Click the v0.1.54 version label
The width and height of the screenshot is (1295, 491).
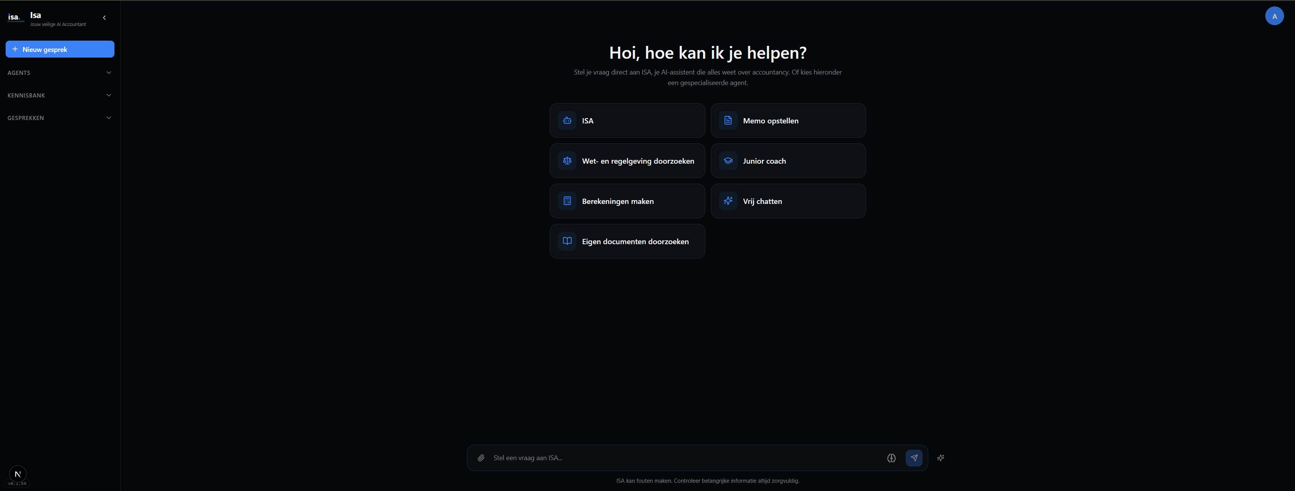(x=17, y=483)
